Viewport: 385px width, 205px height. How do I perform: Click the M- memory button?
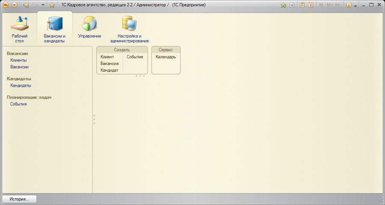pos(338,5)
